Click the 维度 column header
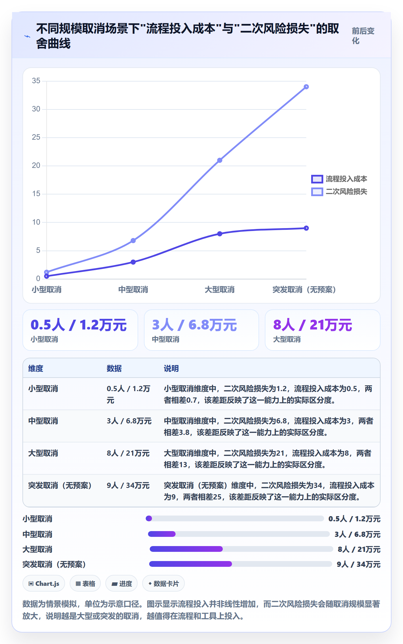 (36, 368)
